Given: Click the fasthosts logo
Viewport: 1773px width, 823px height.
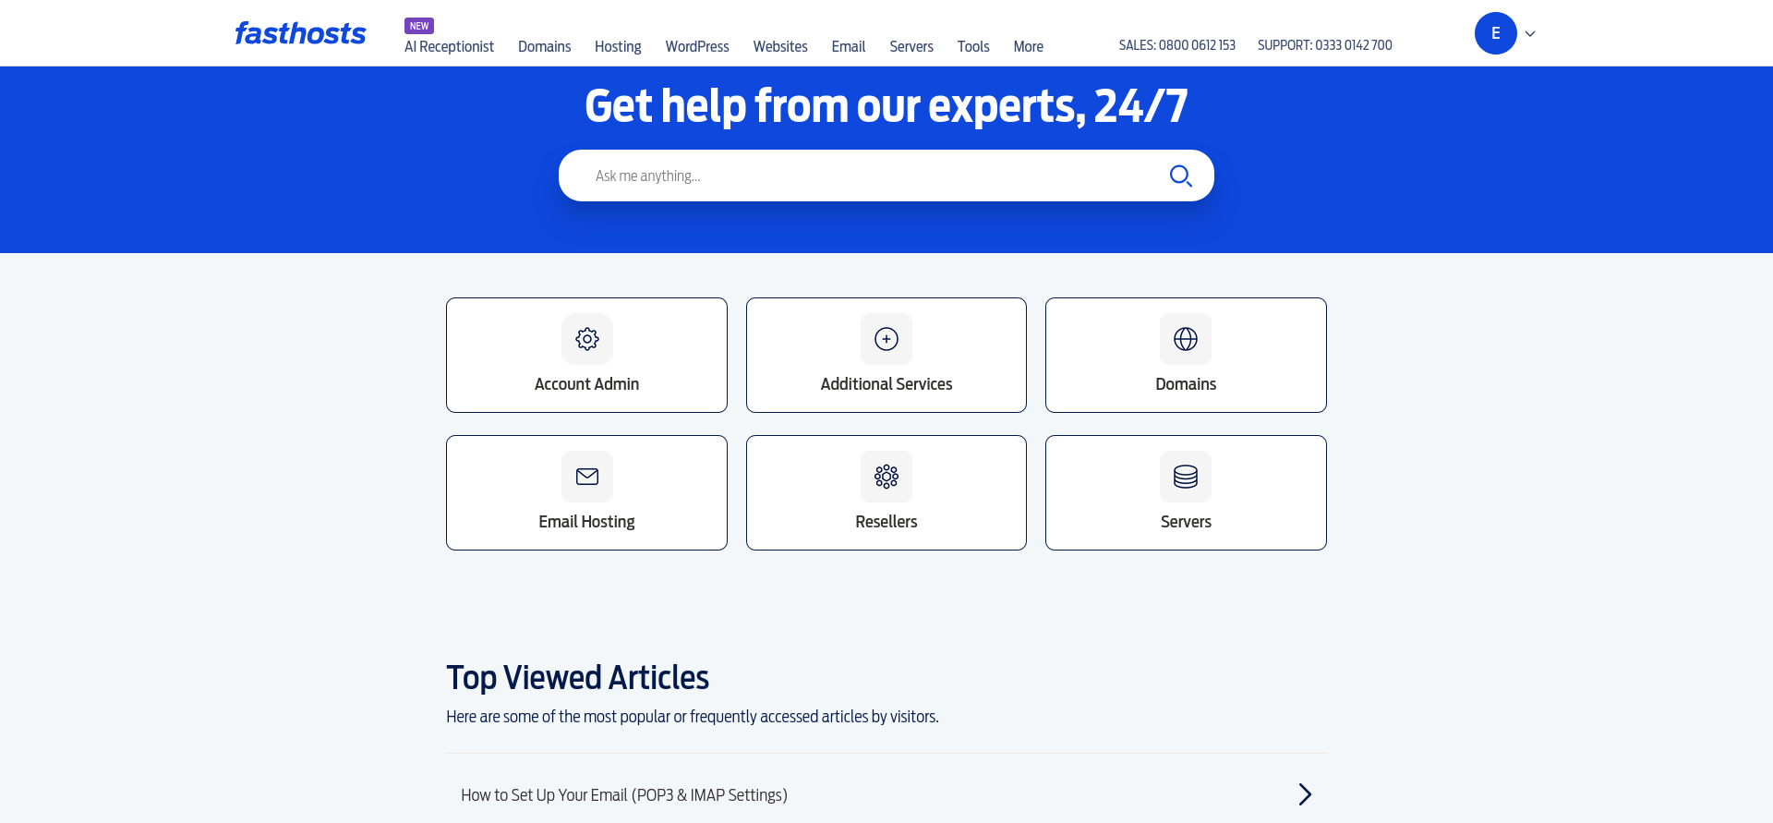Looking at the screenshot, I should coord(300,33).
